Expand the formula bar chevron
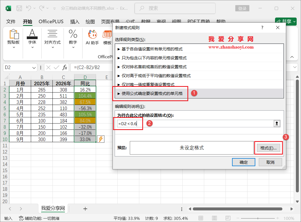 click(295, 67)
